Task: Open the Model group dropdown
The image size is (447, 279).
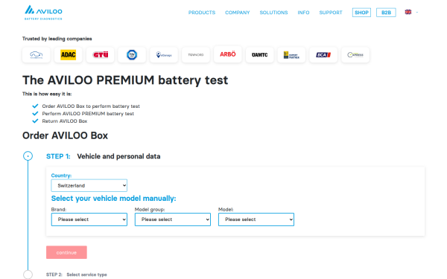Action: [173, 219]
